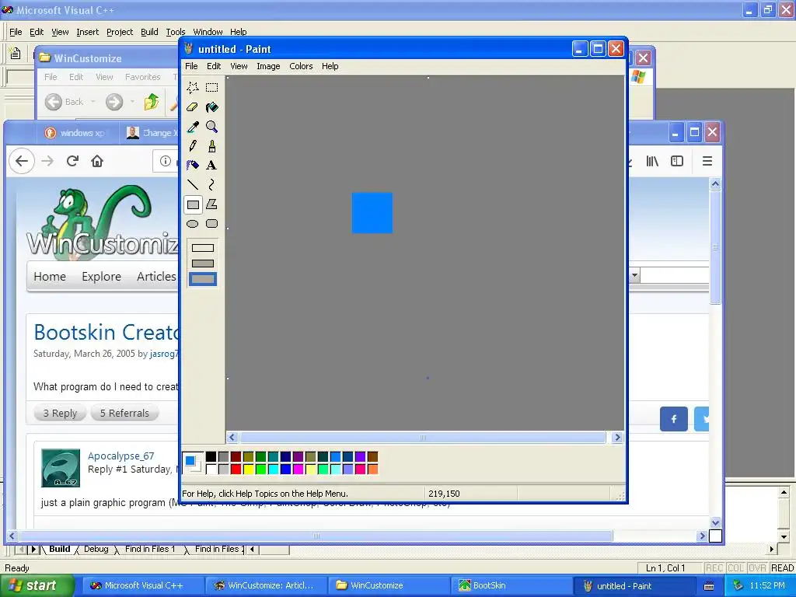Screen dimensions: 796x597
Task: Open Build menu in Visual C++
Action: coord(149,32)
